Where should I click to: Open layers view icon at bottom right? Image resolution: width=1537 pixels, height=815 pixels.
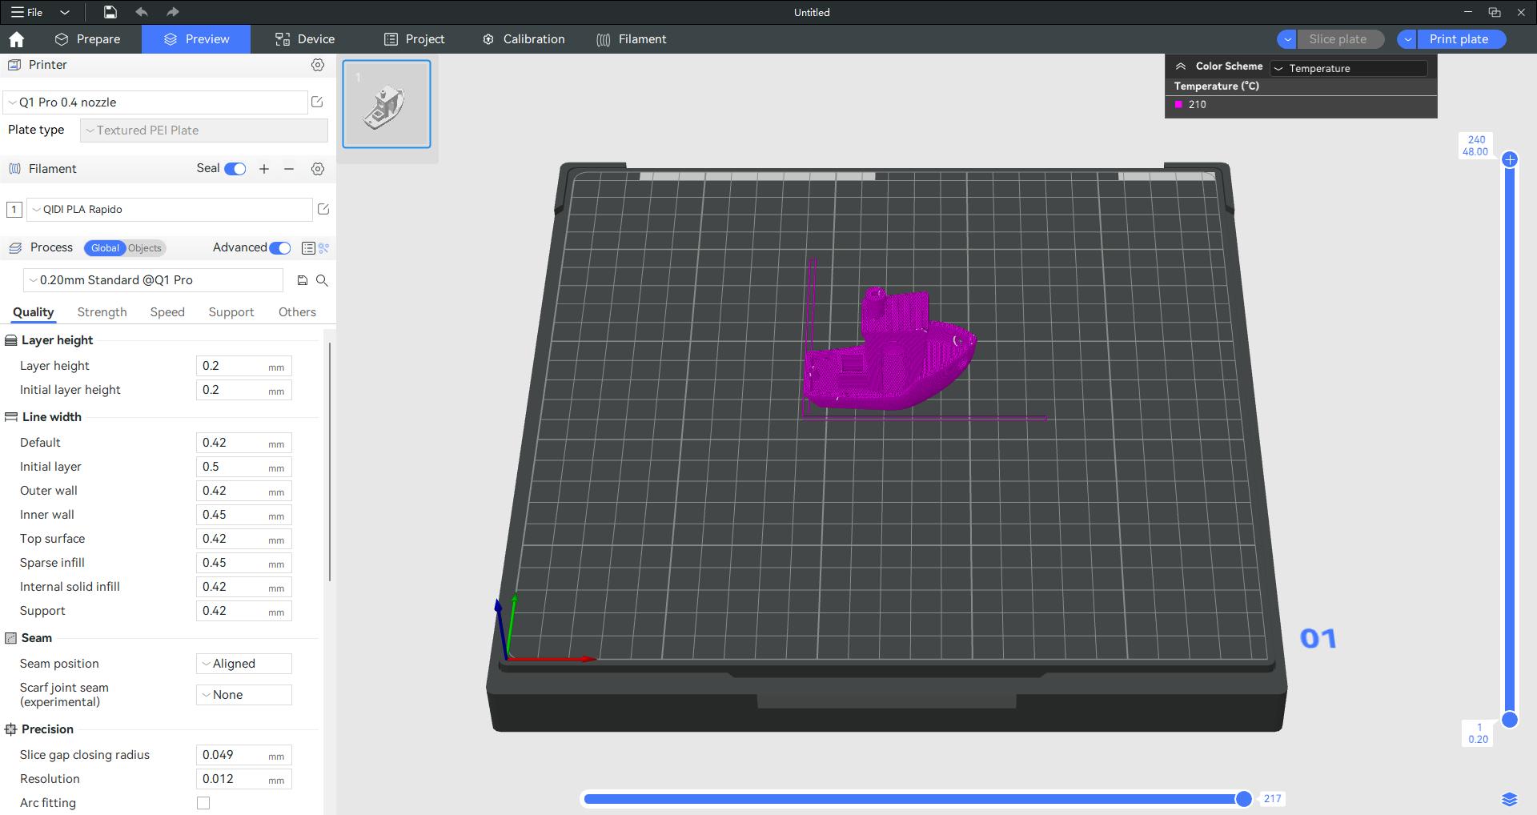coord(1509,799)
